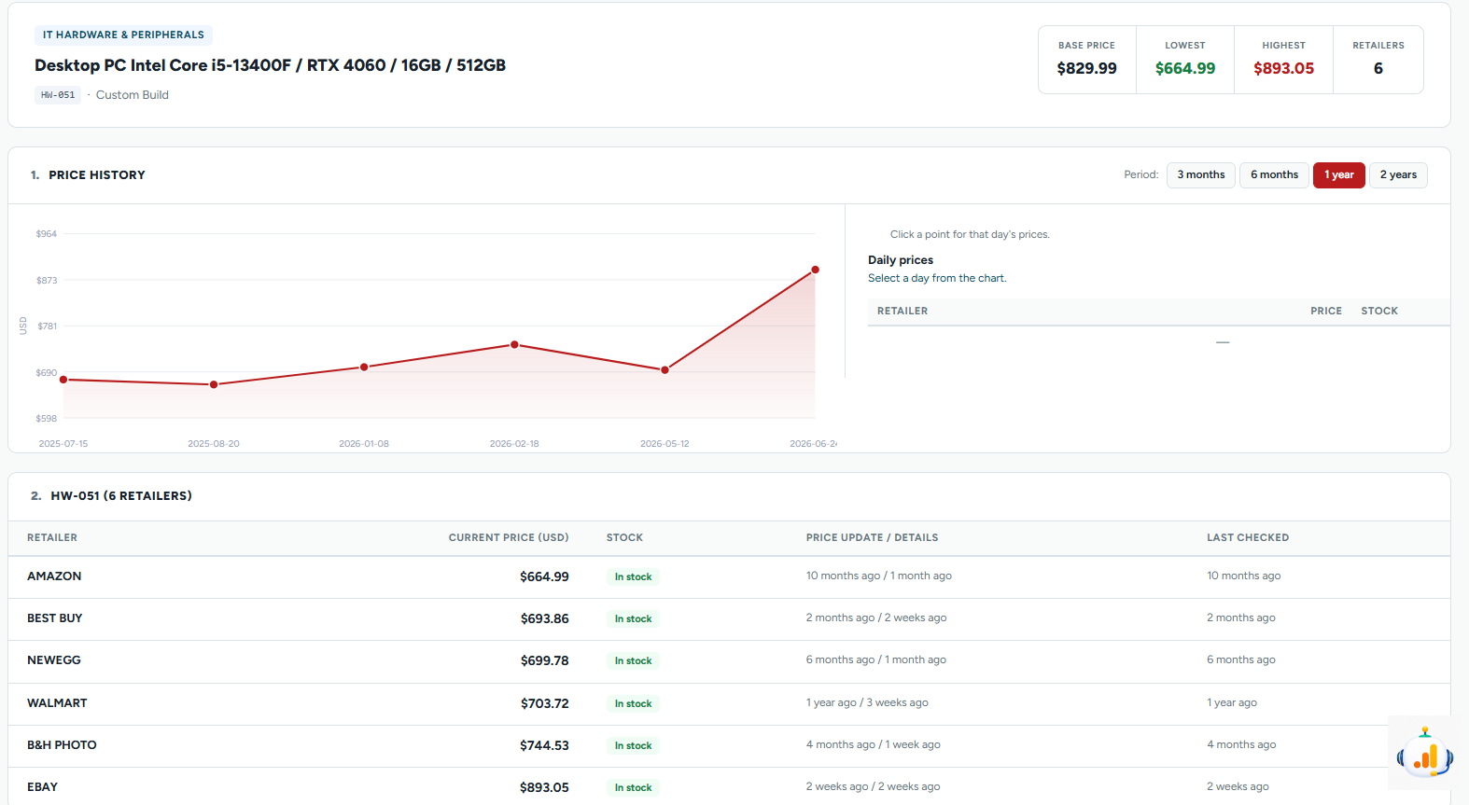Sort by Stock column in retailers table
Viewport: 1469px width, 805px height.
click(x=624, y=538)
